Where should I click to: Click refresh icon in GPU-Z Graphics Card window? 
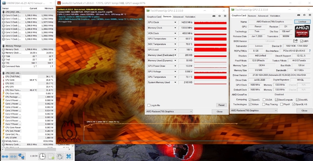[304, 15]
